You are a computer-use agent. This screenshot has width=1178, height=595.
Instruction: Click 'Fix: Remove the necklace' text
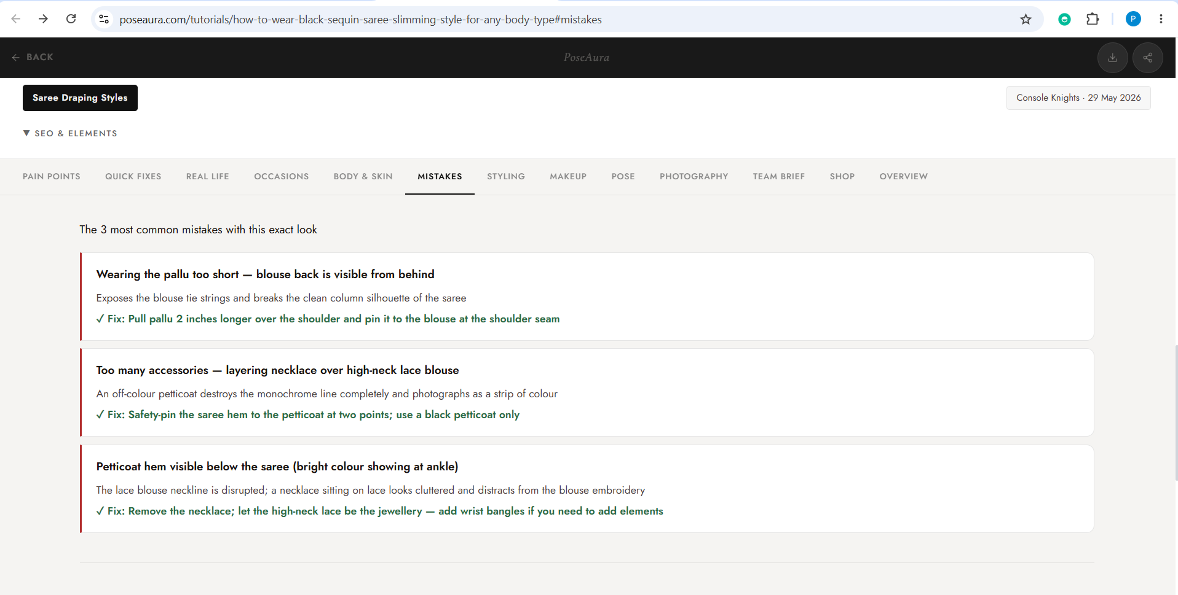379,511
